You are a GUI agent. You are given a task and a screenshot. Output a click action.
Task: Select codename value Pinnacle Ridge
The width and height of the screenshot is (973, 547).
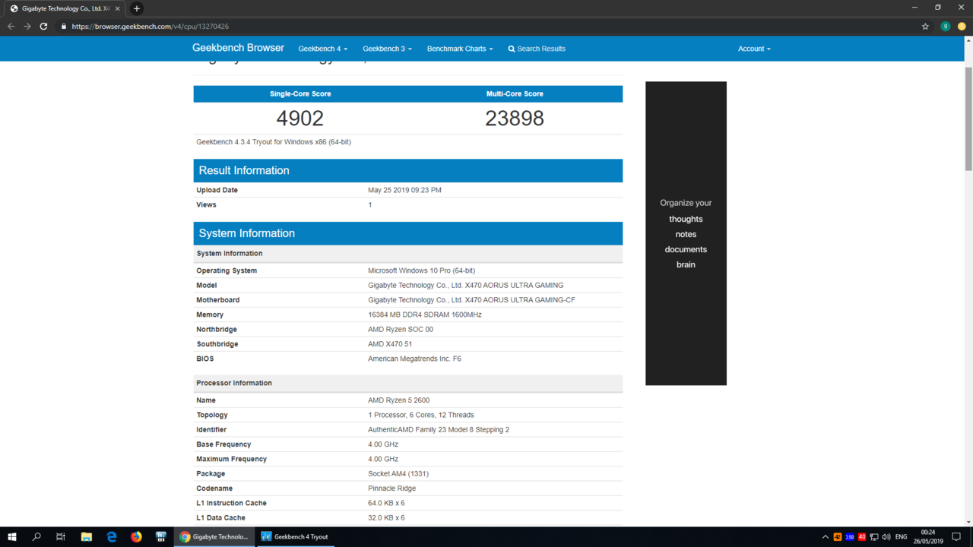(391, 489)
